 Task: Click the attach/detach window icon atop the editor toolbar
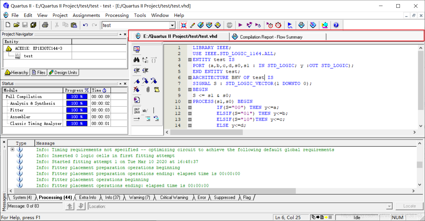coord(137,49)
